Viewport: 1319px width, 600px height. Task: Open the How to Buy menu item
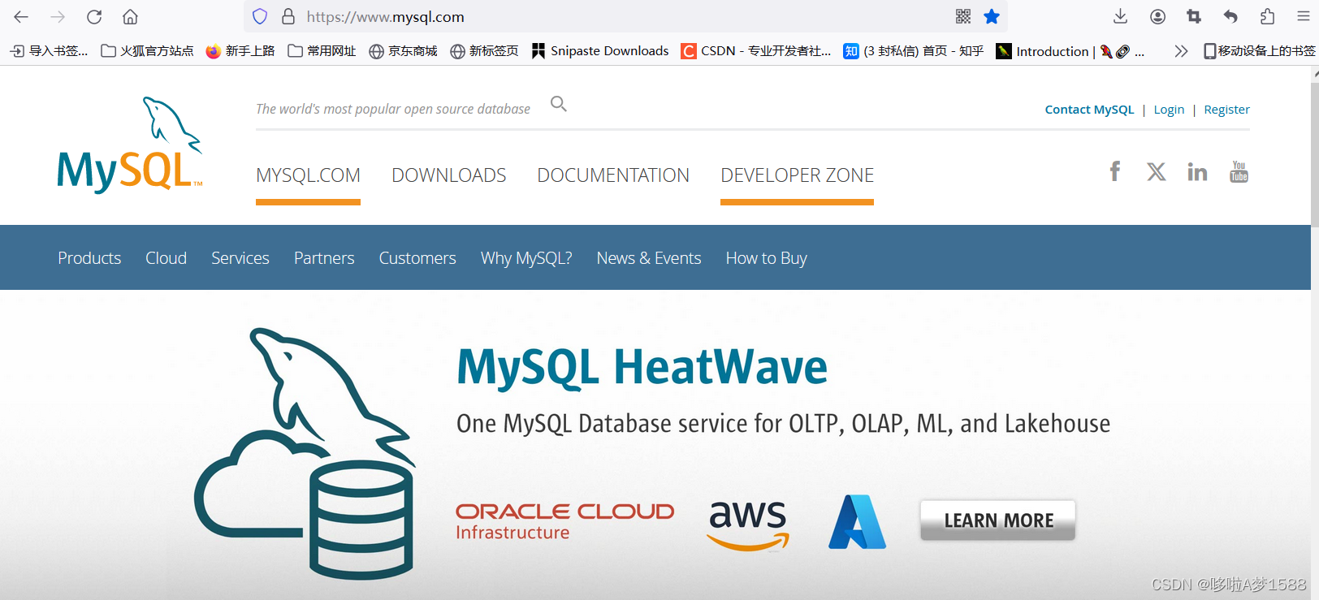click(x=766, y=258)
